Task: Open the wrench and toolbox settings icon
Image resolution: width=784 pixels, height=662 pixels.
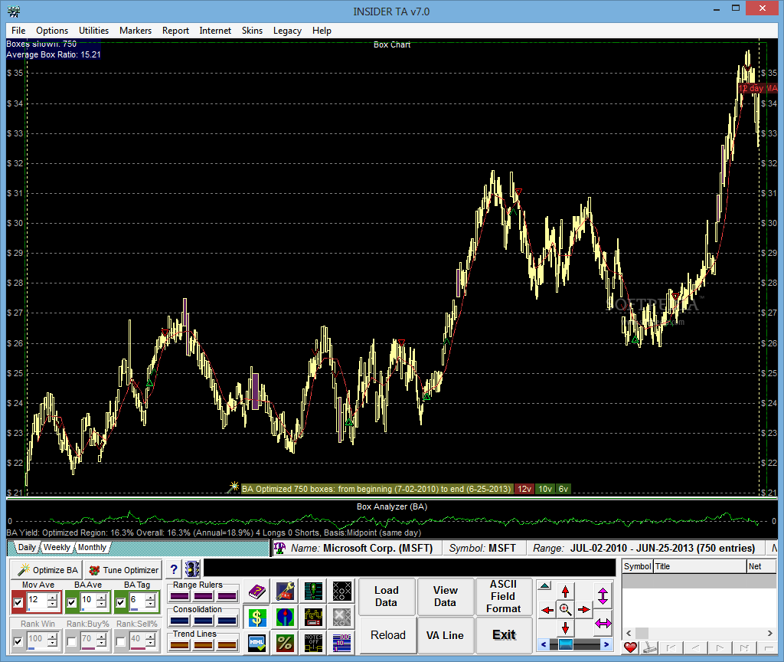Action: pyautogui.click(x=285, y=592)
